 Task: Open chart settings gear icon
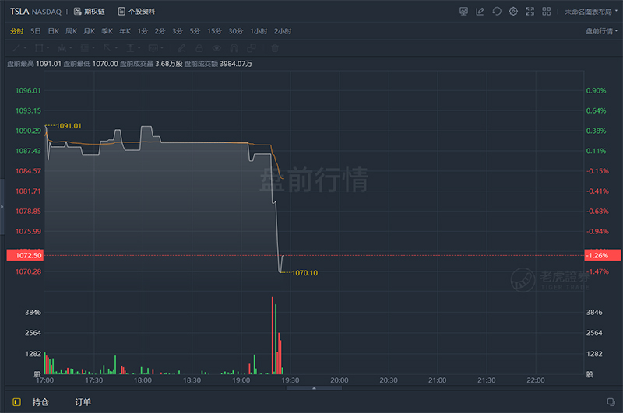(513, 12)
